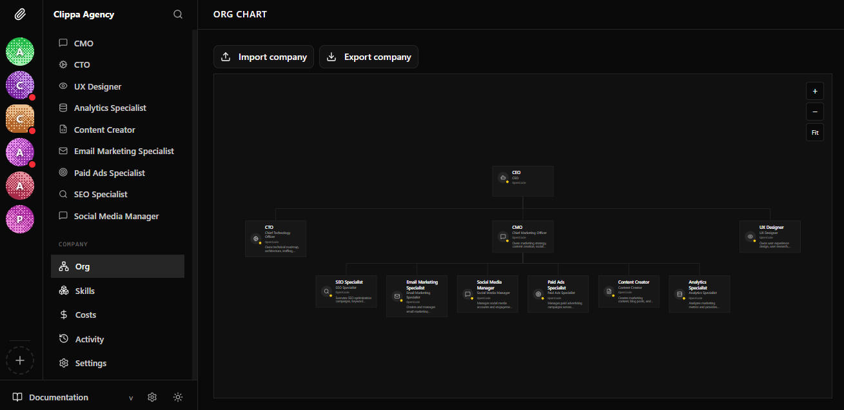844x410 pixels.
Task: Open the UX Designer agent
Action: pyautogui.click(x=117, y=86)
